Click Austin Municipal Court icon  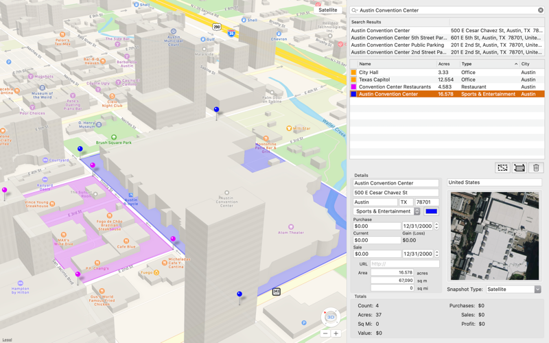coord(174,32)
